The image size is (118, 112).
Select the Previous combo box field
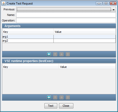pyautogui.click(x=66, y=9)
